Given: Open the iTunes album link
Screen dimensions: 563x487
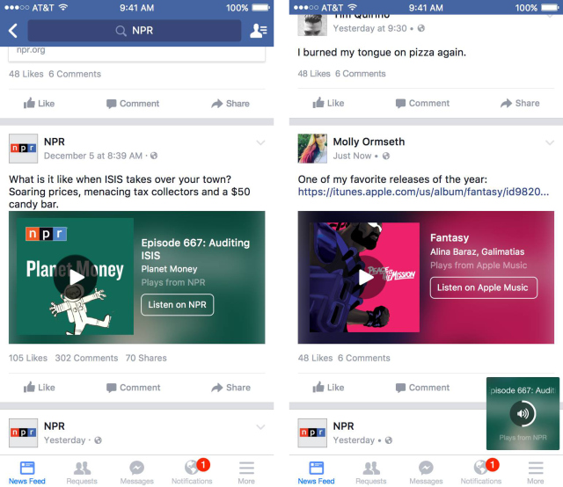Looking at the screenshot, I should (x=423, y=192).
